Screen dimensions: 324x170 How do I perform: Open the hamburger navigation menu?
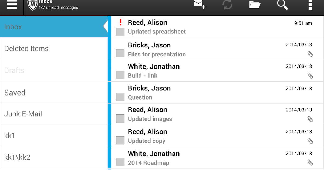12,5
